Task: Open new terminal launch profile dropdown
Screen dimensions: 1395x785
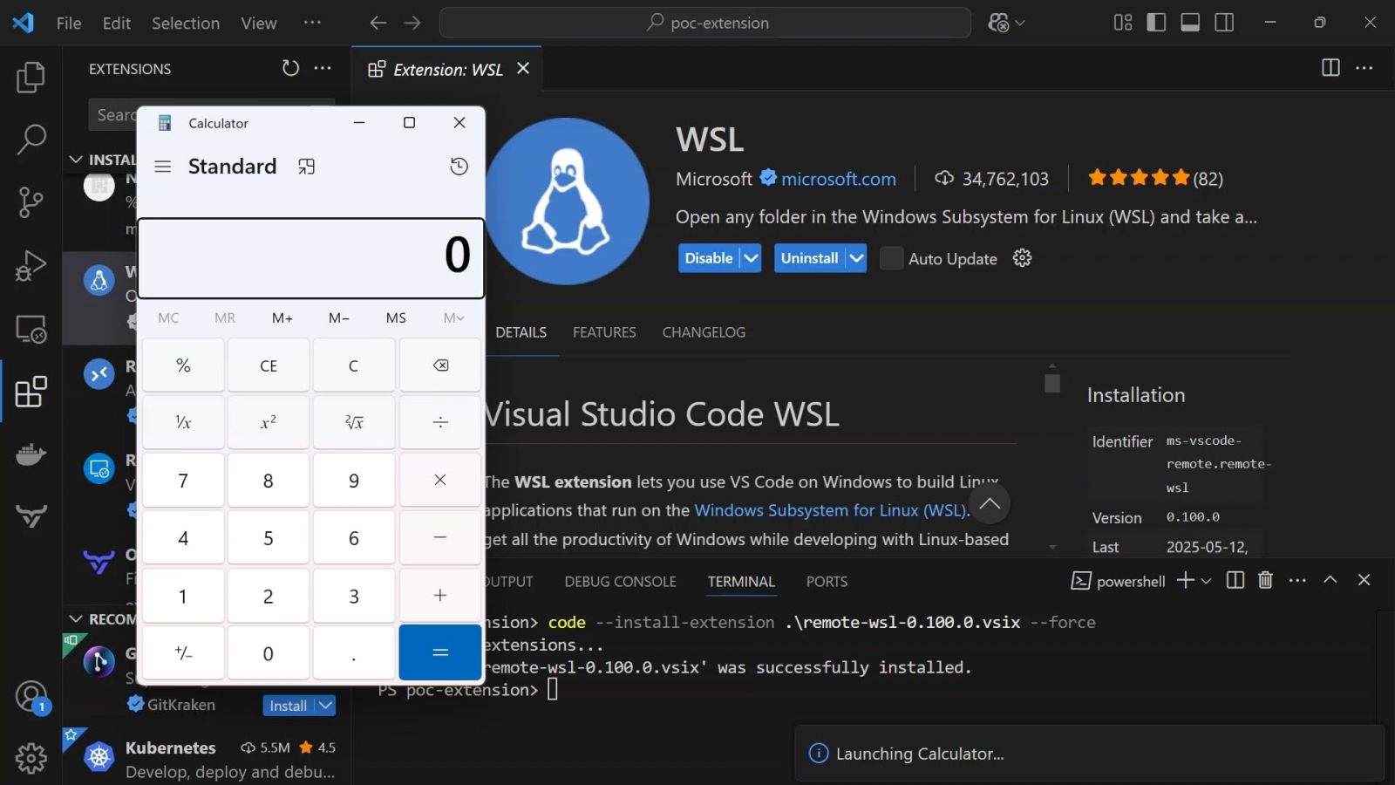Action: [x=1207, y=581]
